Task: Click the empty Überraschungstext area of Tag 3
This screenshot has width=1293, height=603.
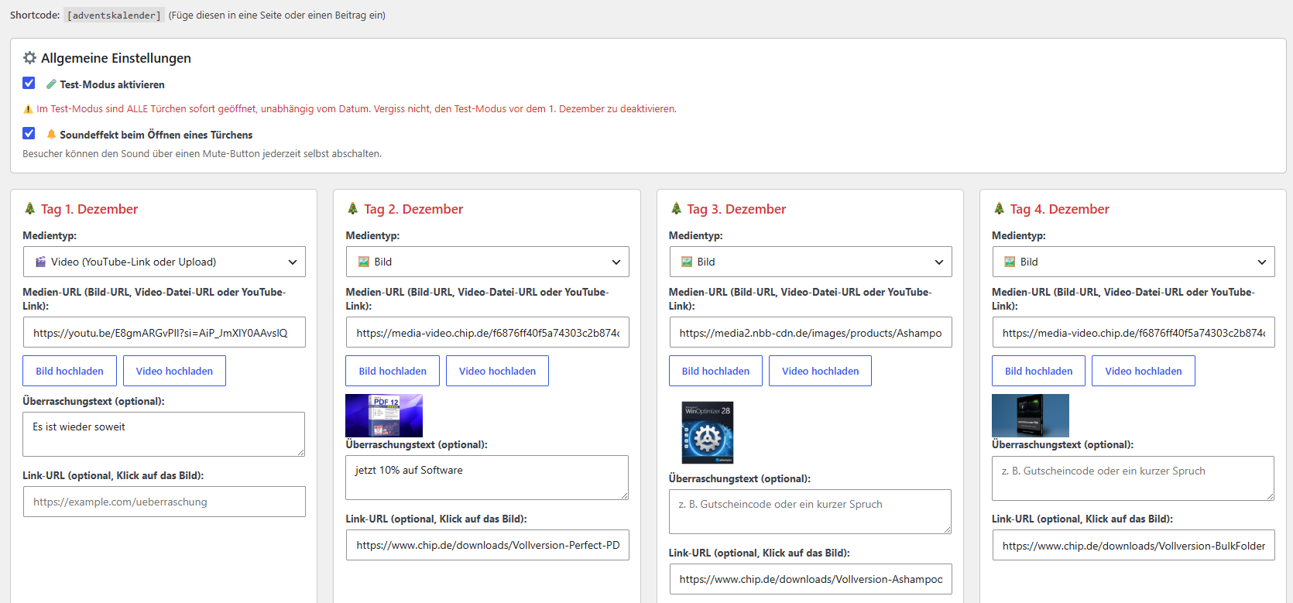Action: (x=811, y=512)
